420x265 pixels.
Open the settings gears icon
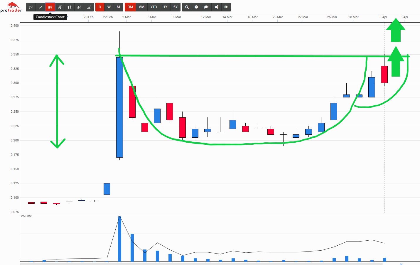pos(216,7)
